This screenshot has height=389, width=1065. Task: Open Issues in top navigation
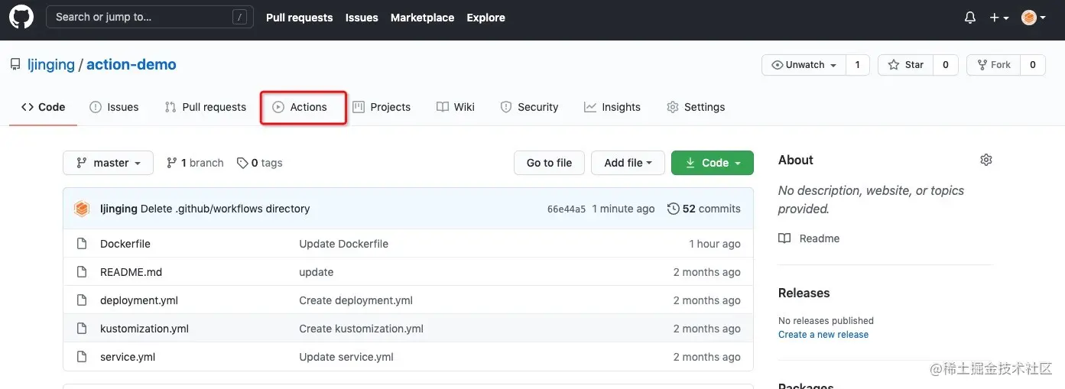[362, 18]
